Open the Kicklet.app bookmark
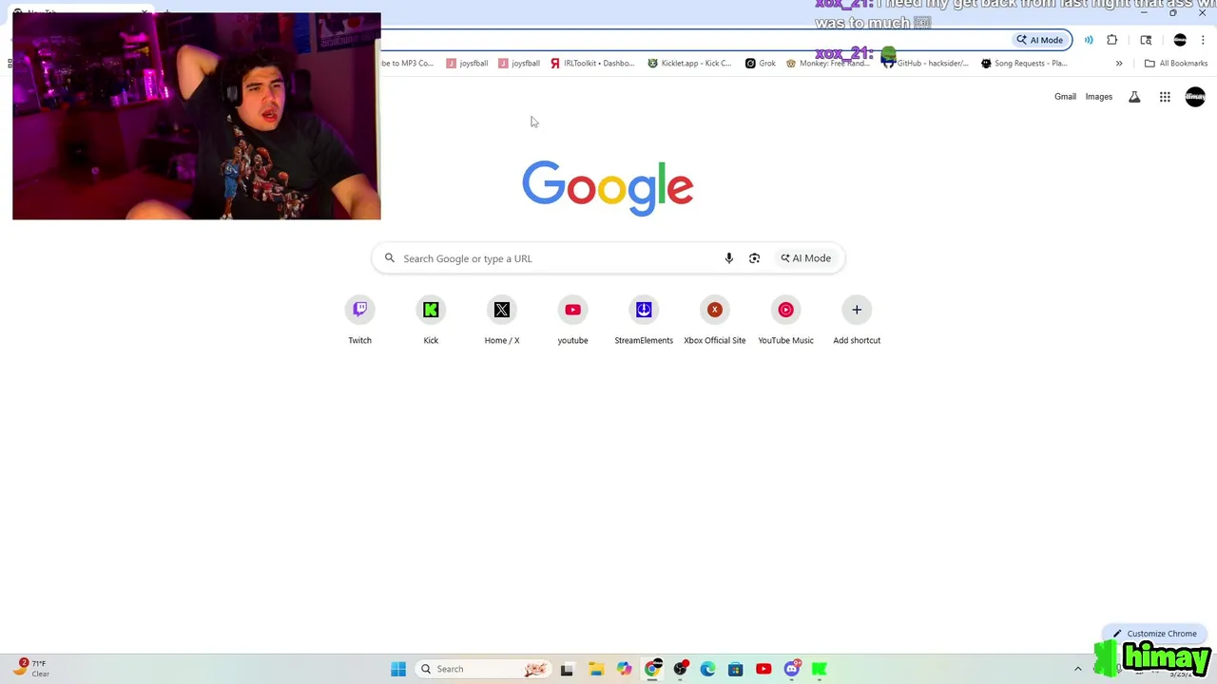 [689, 64]
